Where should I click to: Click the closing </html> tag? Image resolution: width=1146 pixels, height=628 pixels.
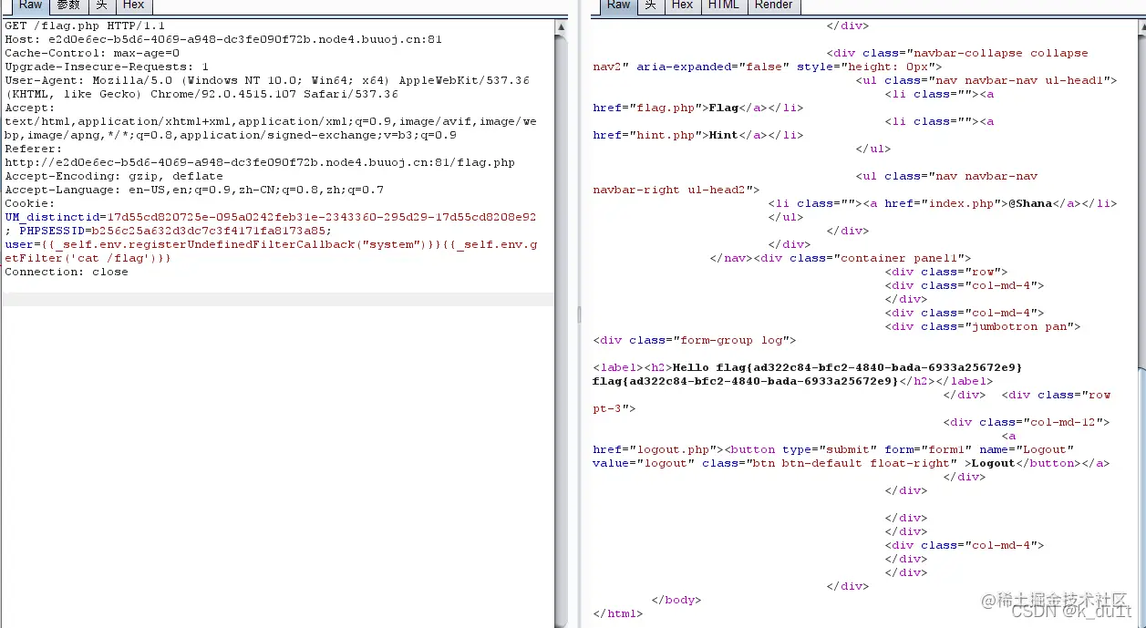point(618,614)
